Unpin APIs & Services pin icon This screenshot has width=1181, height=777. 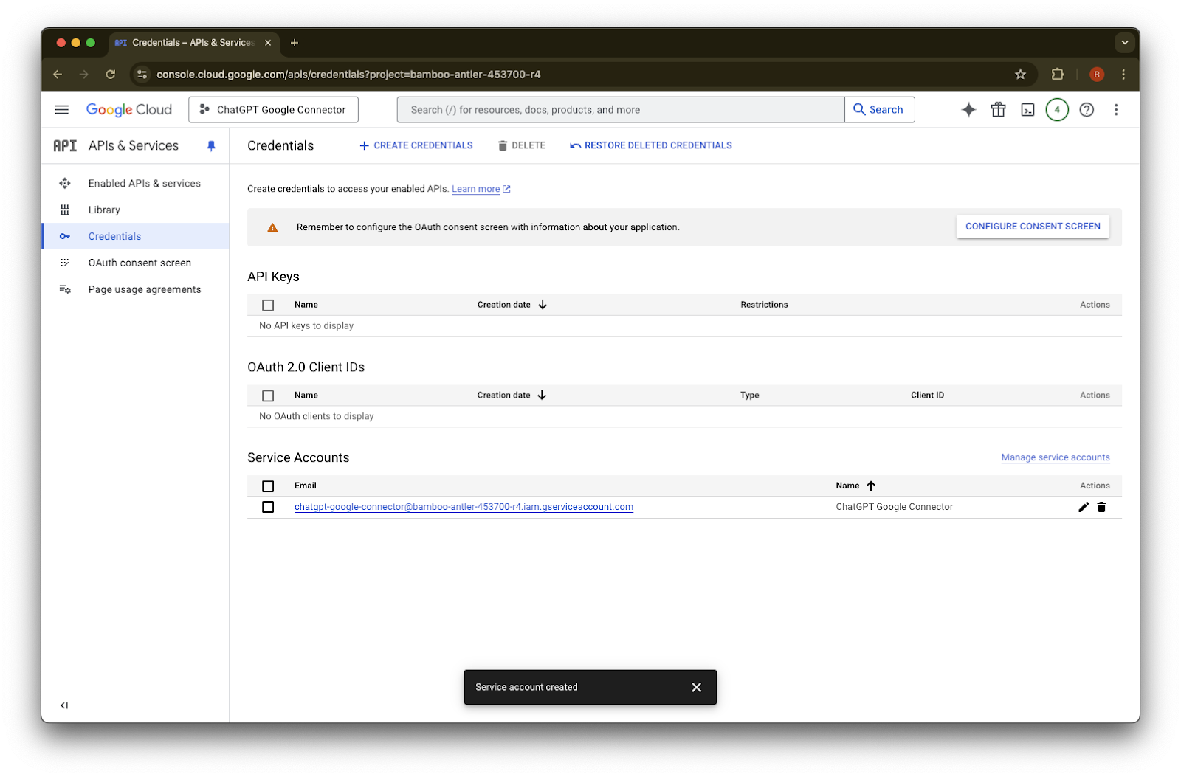211,146
